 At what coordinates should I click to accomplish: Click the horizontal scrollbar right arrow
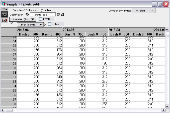pos(163,110)
